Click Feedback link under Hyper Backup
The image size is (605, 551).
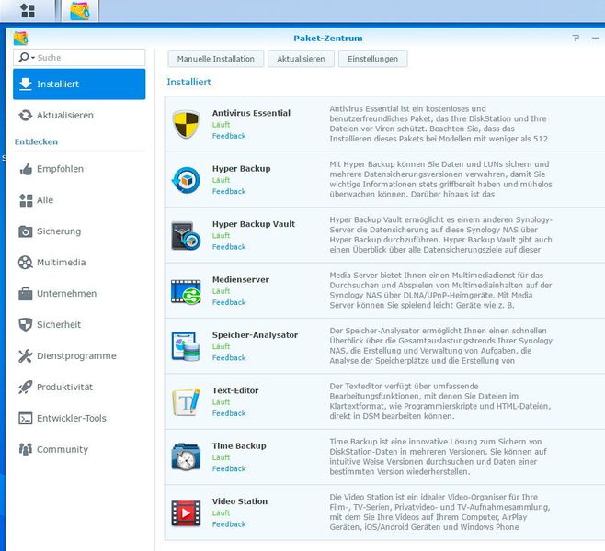[229, 192]
